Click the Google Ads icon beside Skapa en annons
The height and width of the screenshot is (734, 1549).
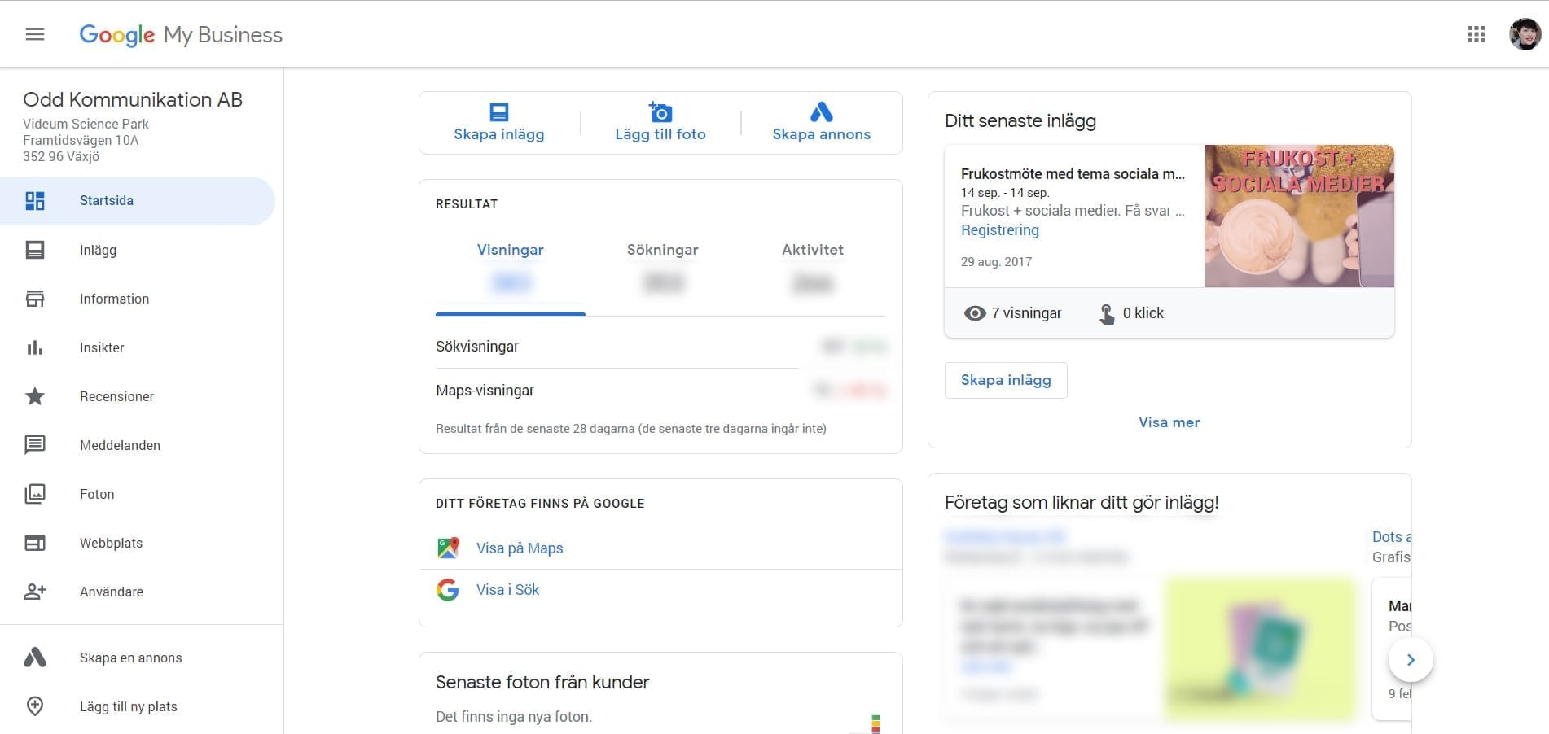pos(35,658)
